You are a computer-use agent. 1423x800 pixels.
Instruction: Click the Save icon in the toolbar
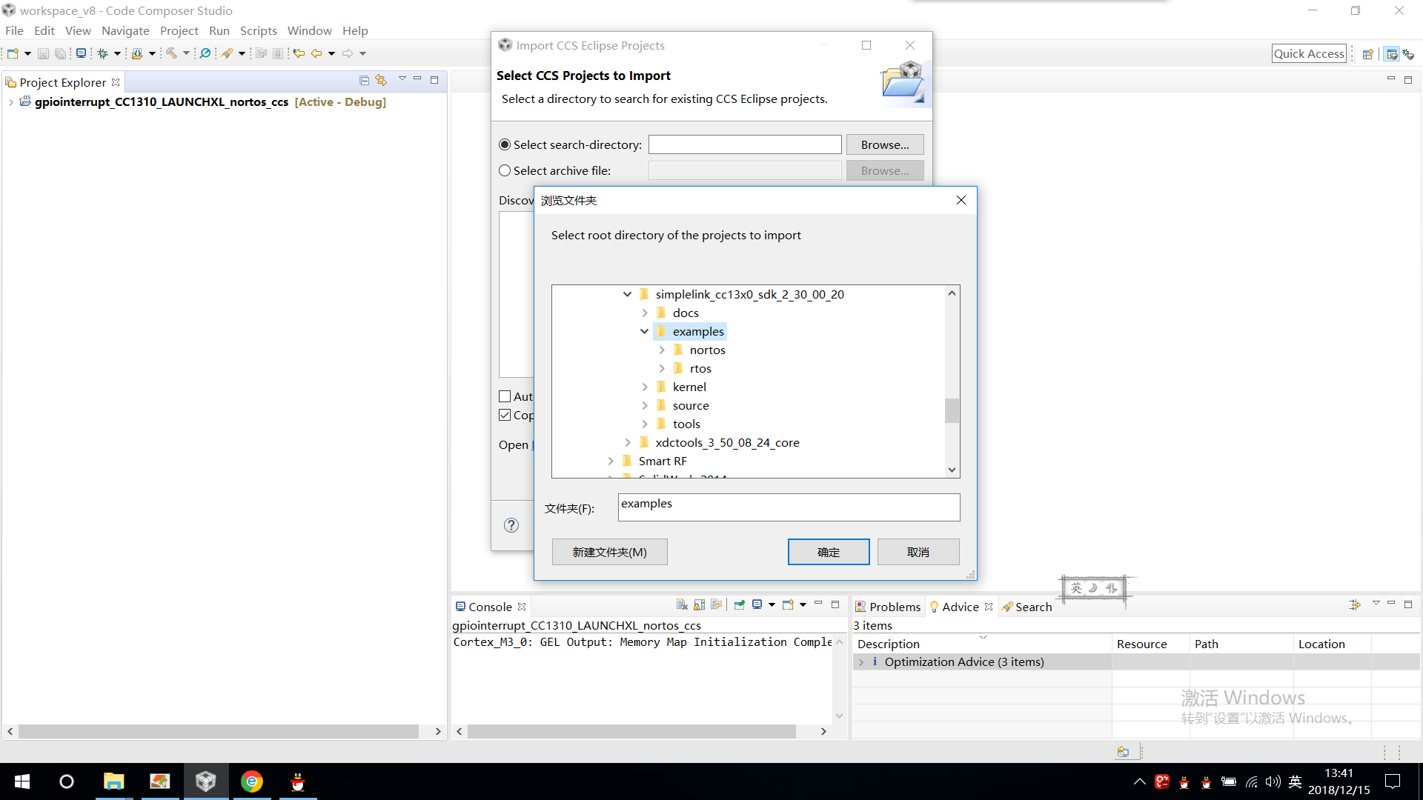tap(42, 53)
